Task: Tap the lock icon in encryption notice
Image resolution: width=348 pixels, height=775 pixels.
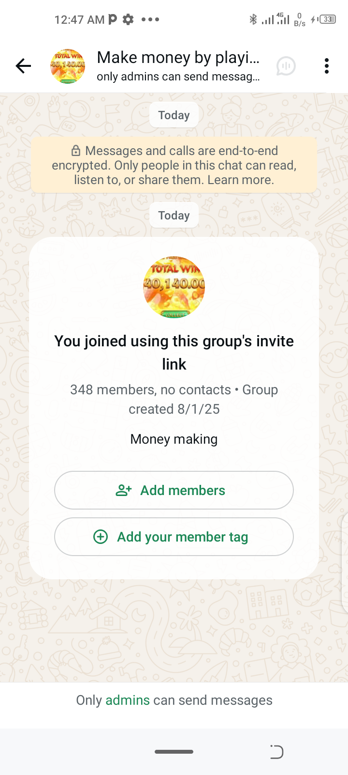Action: click(x=76, y=151)
